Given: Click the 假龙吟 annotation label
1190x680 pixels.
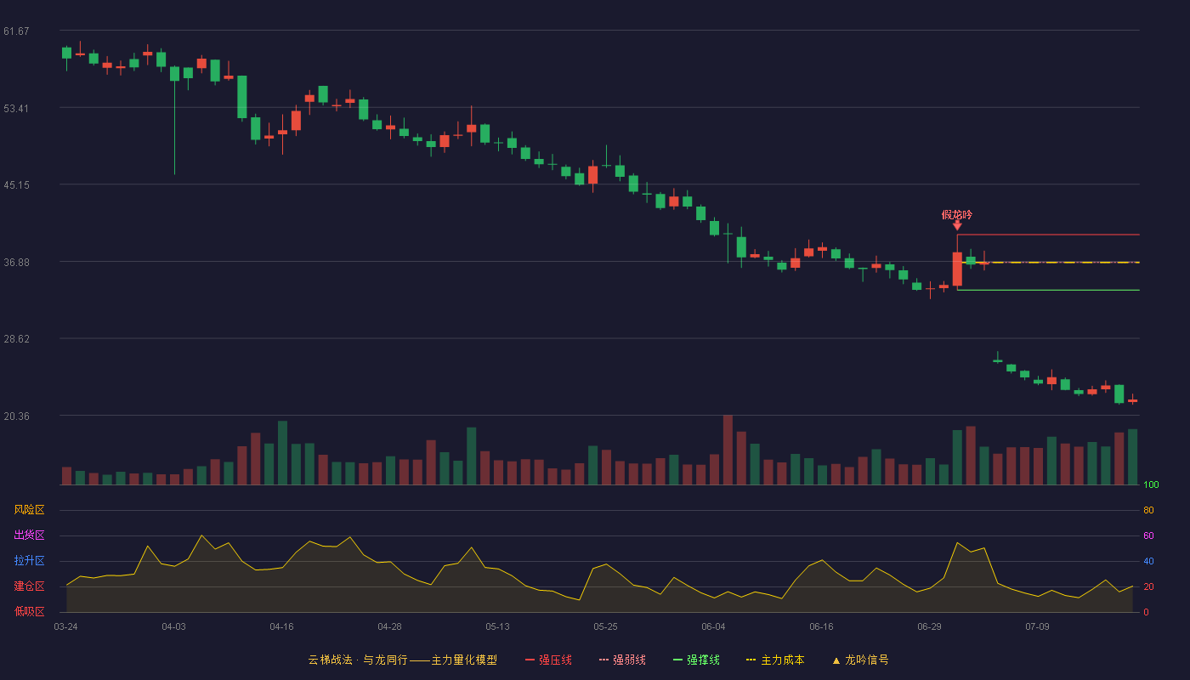Looking at the screenshot, I should [x=957, y=214].
